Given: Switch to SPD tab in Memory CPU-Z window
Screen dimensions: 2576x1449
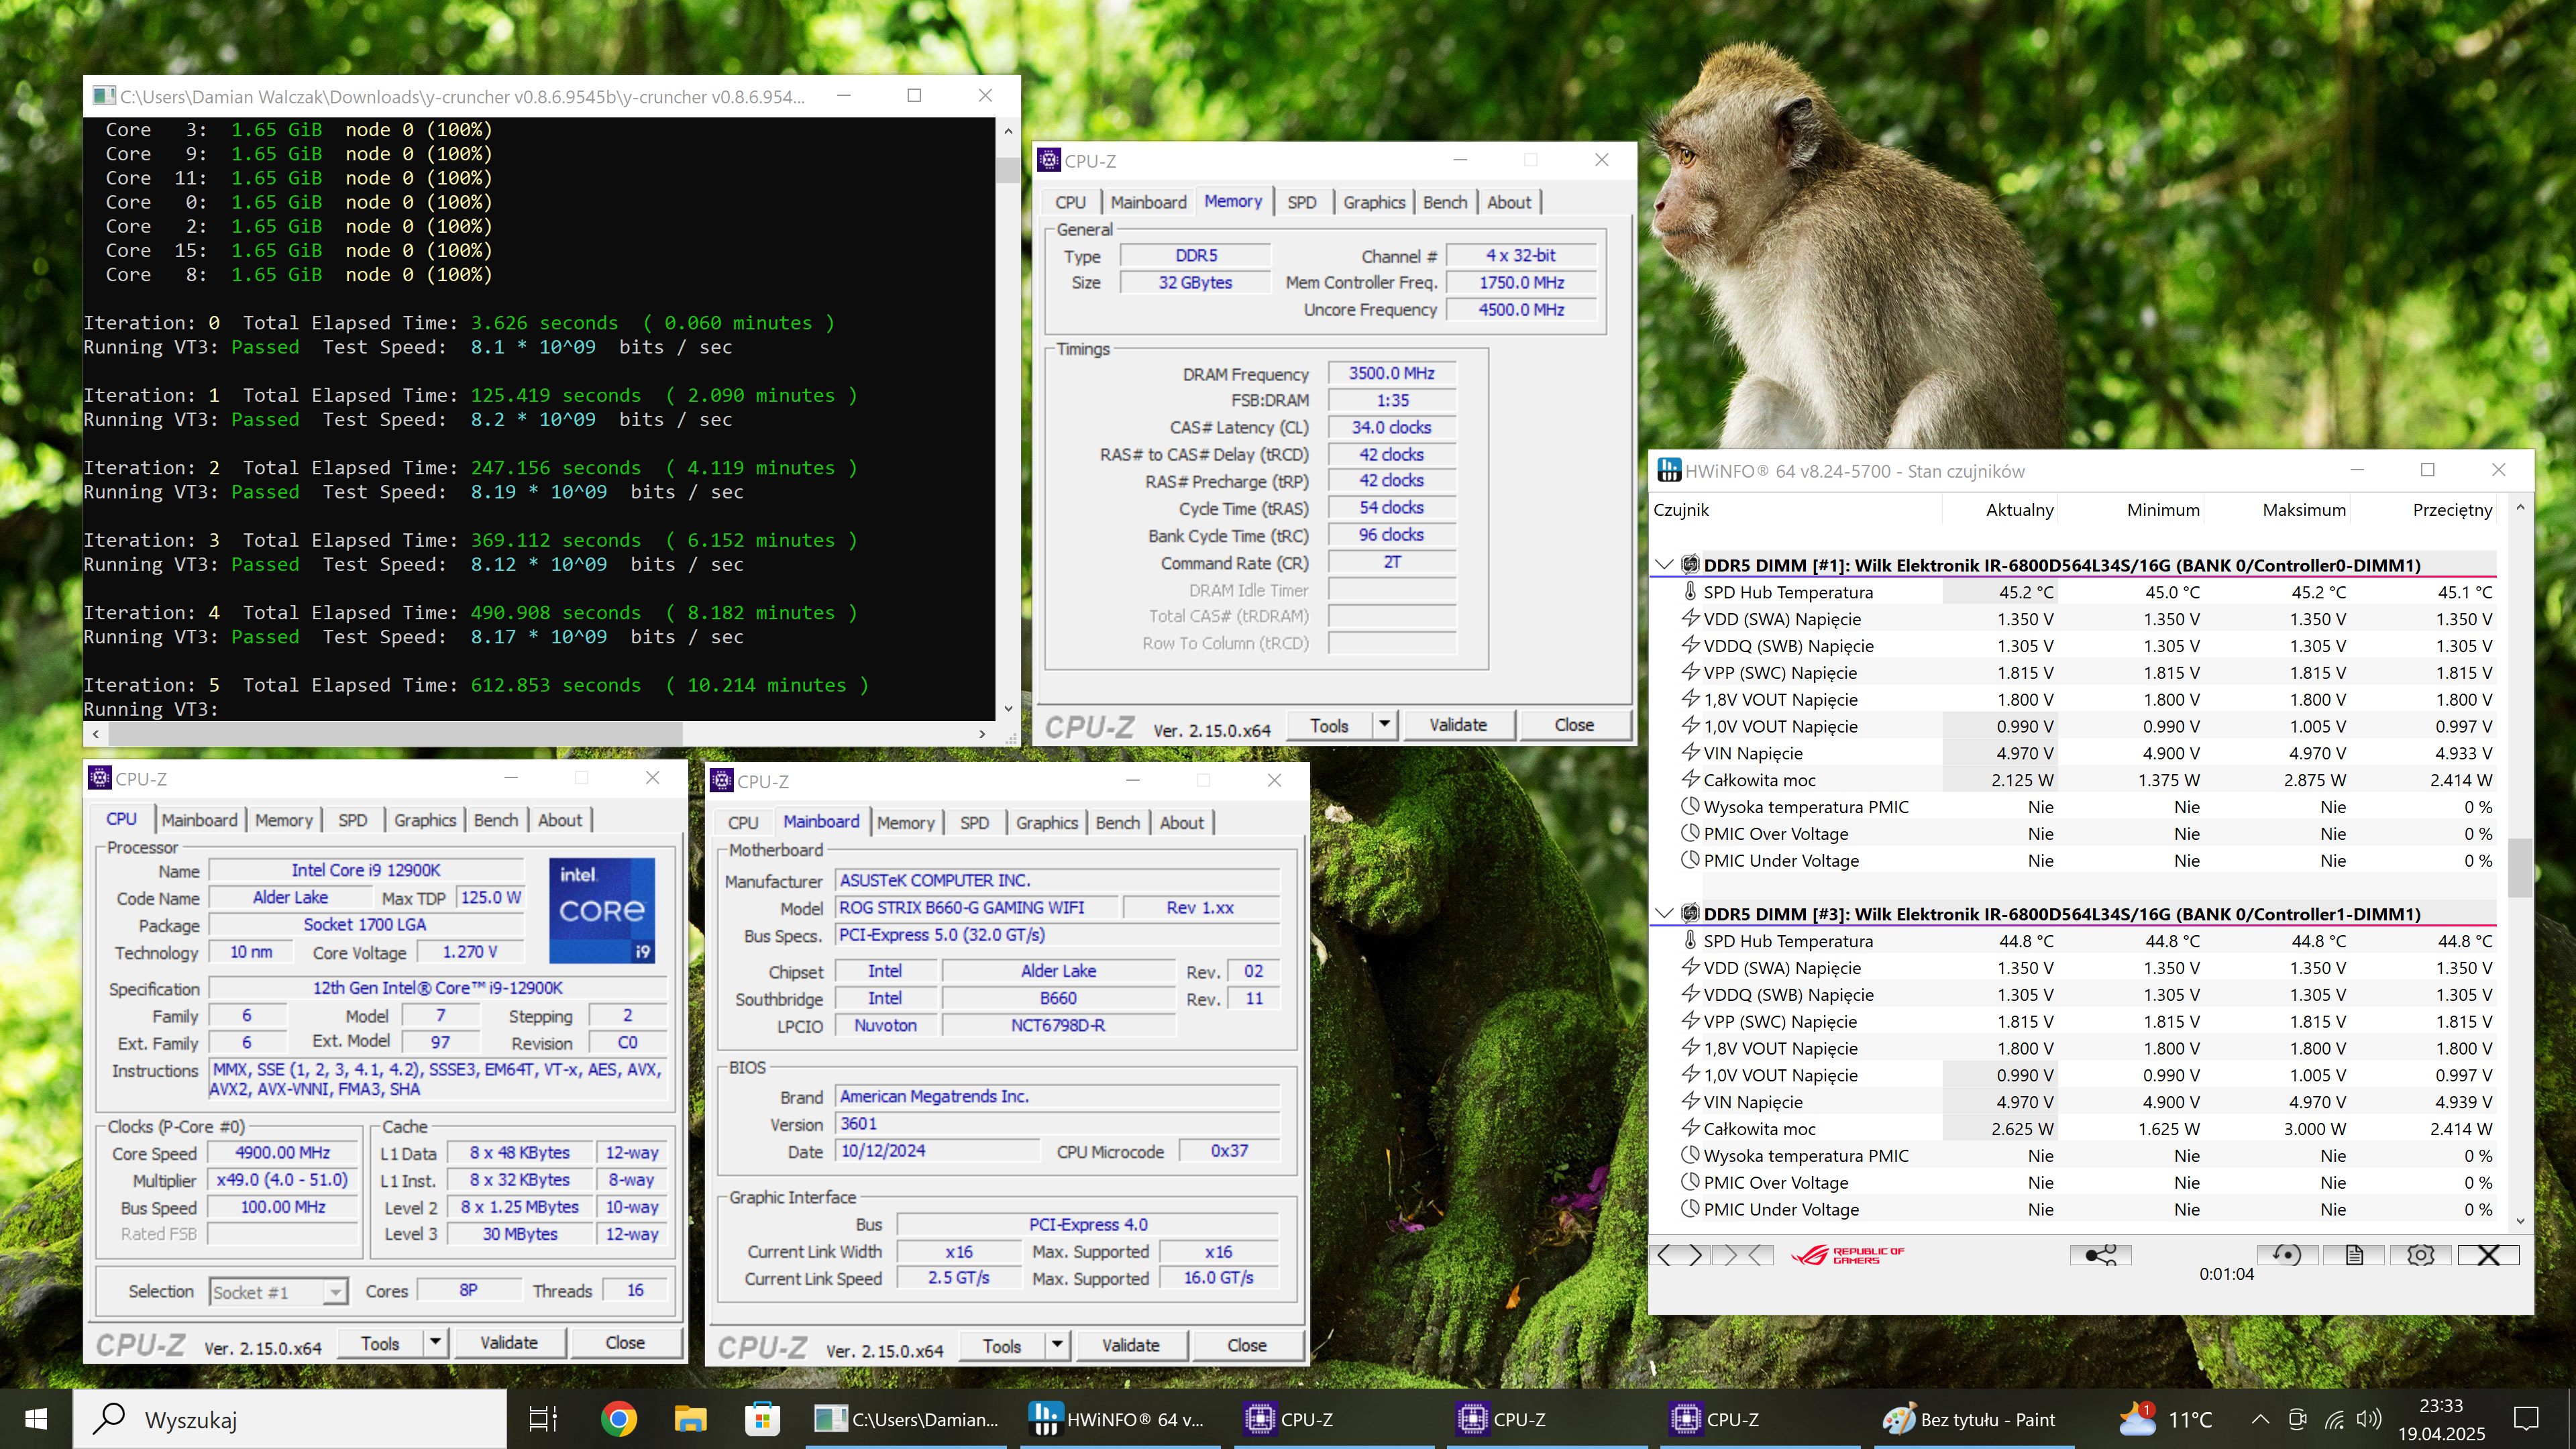Looking at the screenshot, I should (1301, 202).
